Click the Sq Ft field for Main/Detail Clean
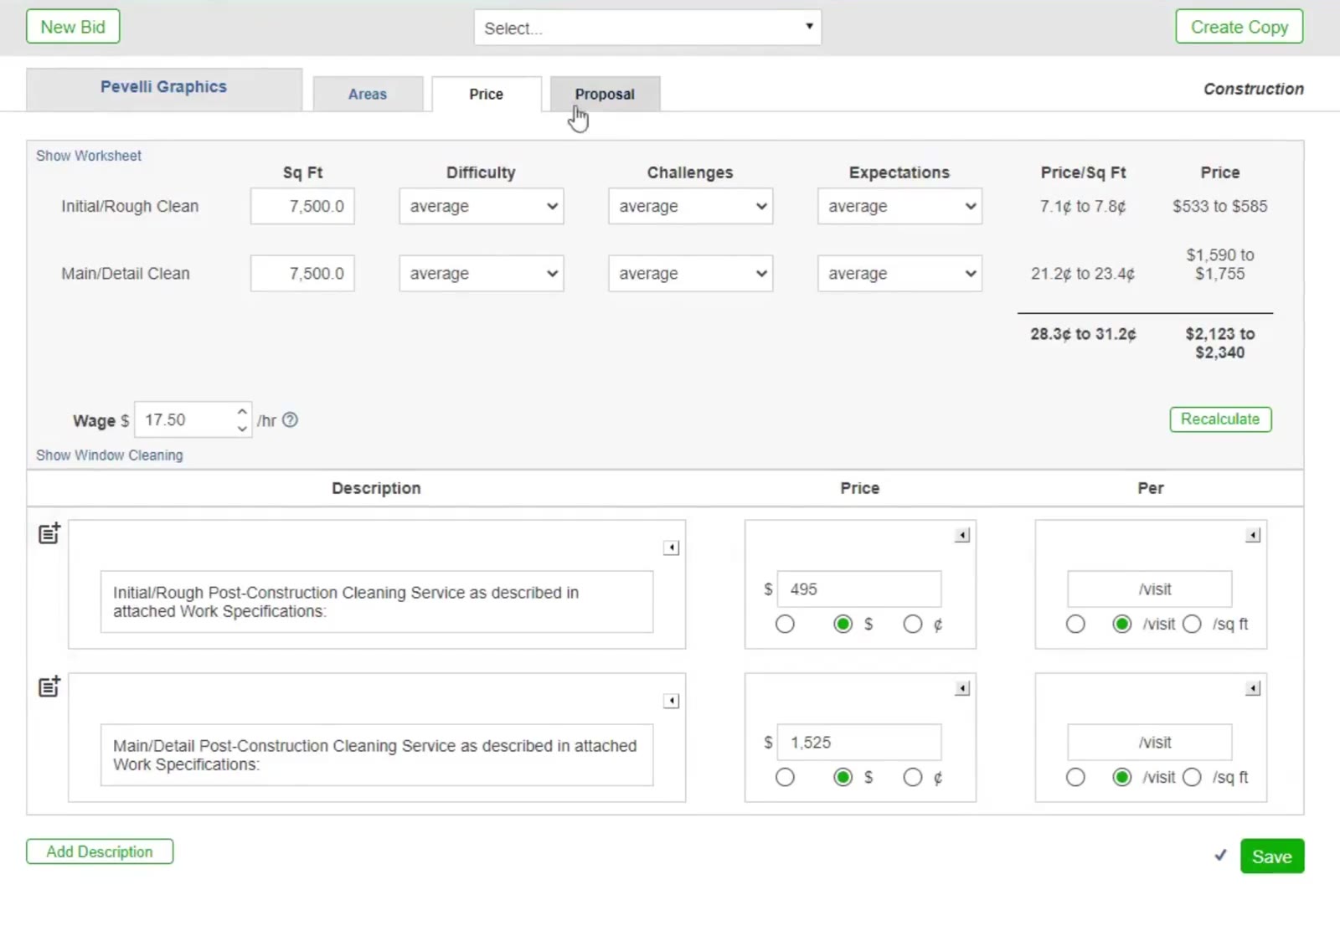 pyautogui.click(x=302, y=274)
